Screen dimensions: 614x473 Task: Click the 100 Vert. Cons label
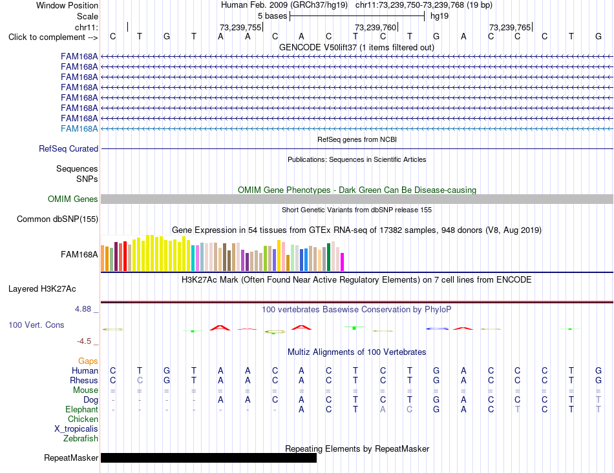click(x=36, y=325)
